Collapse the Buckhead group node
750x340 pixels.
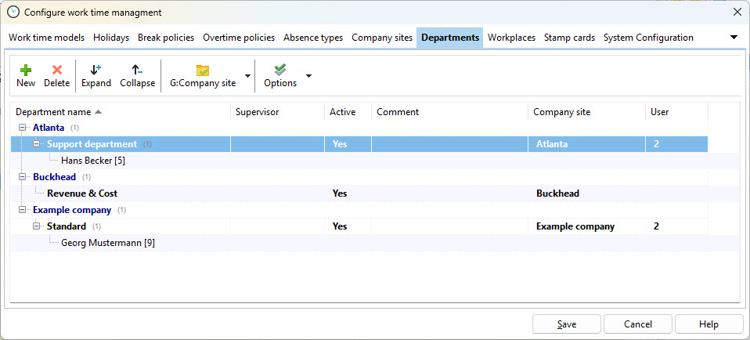(21, 177)
